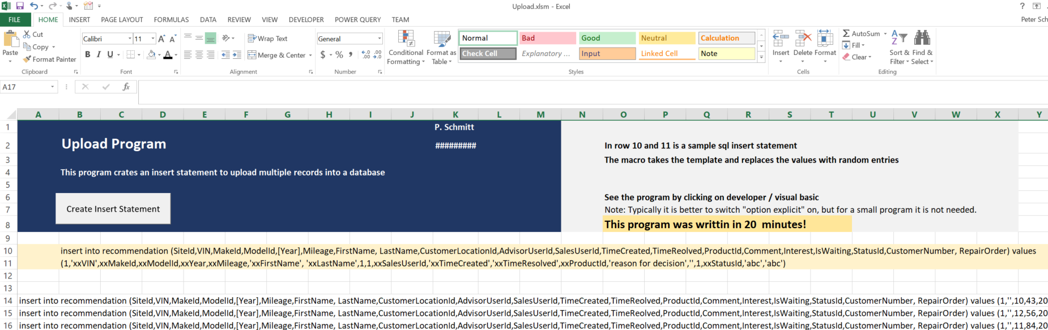Open Format as Table gallery

click(441, 48)
